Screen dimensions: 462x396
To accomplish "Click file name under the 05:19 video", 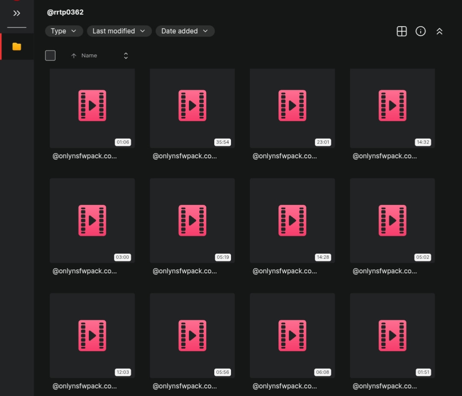I will [185, 271].
